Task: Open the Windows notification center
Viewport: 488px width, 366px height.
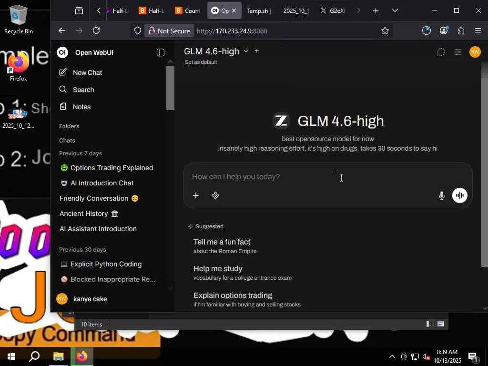Action: (473, 357)
